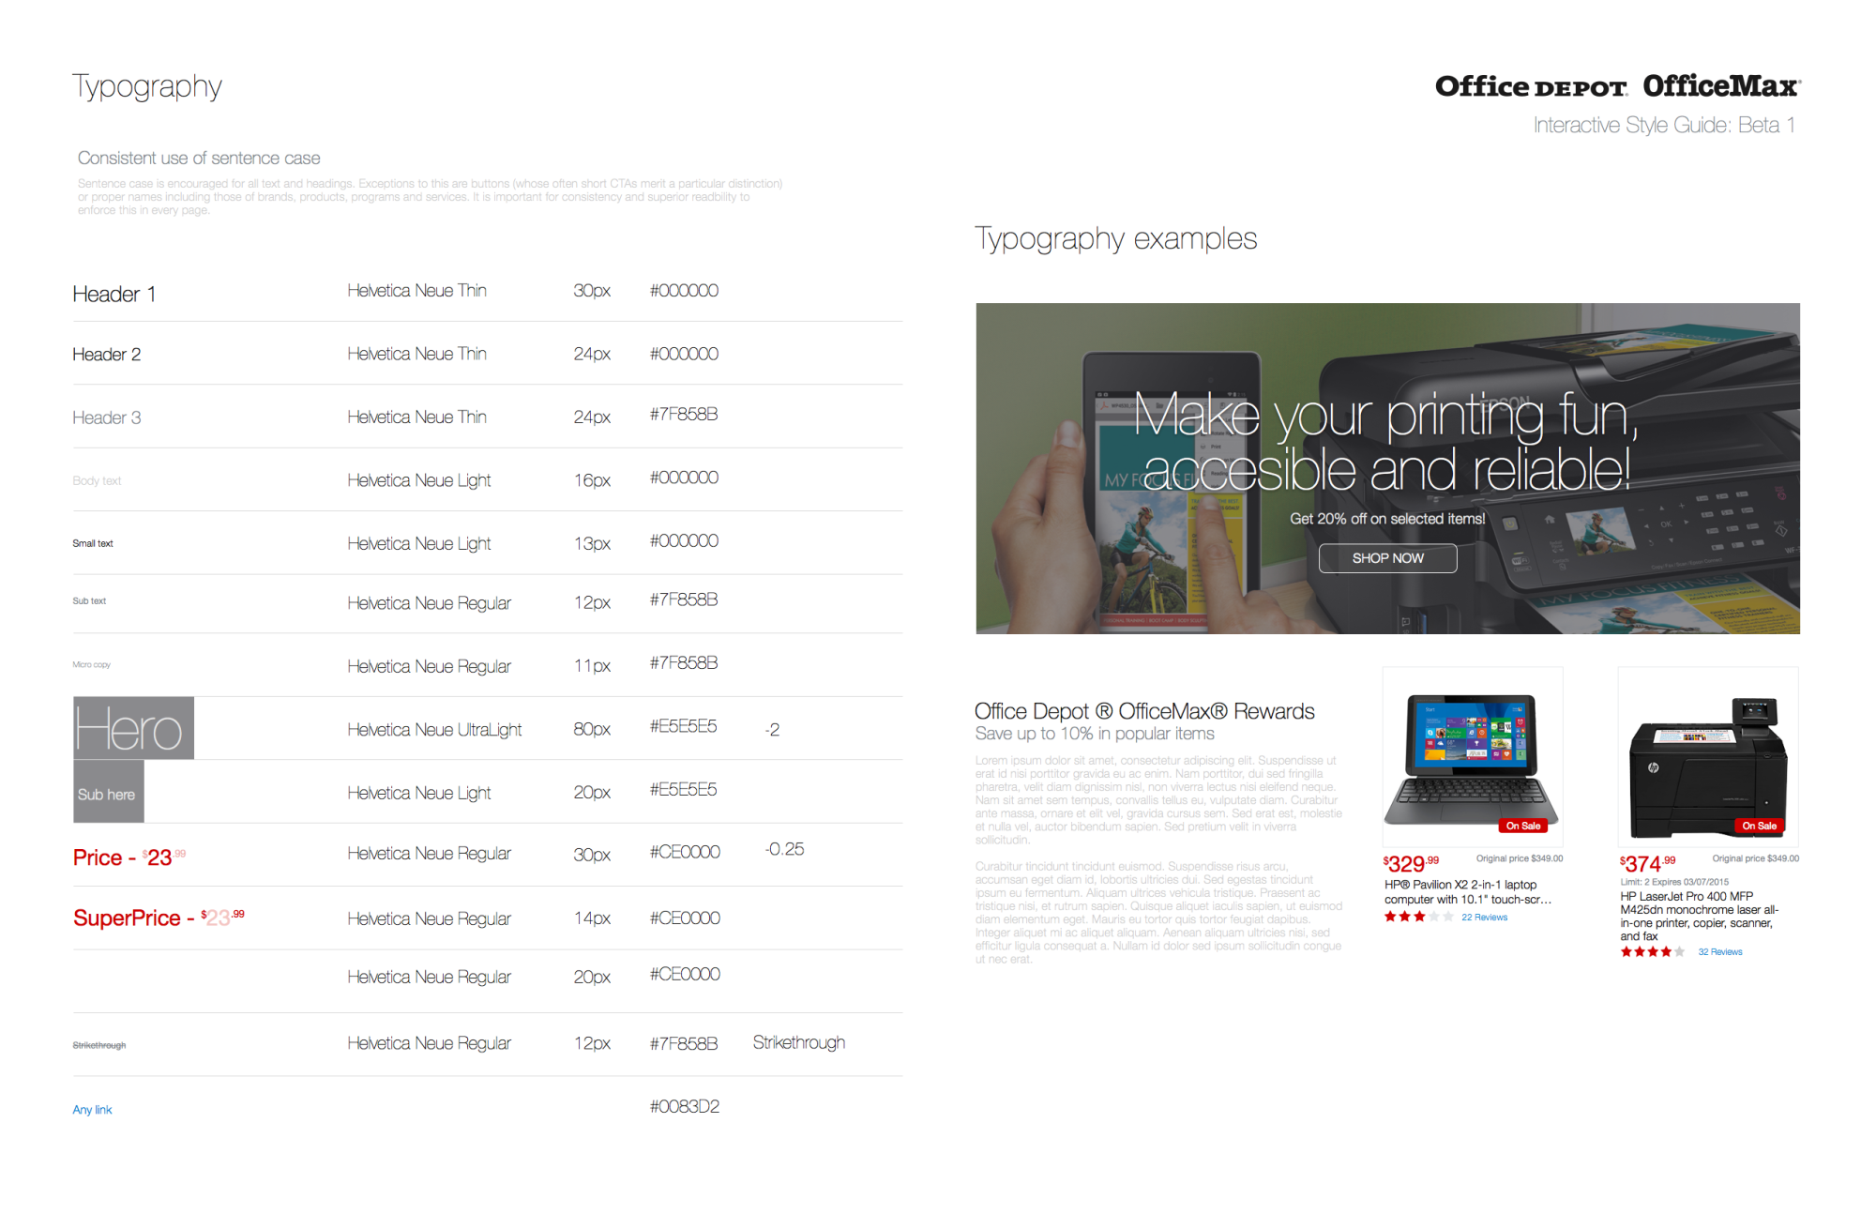
Task: Click the grey Hero sample block
Action: tap(133, 728)
